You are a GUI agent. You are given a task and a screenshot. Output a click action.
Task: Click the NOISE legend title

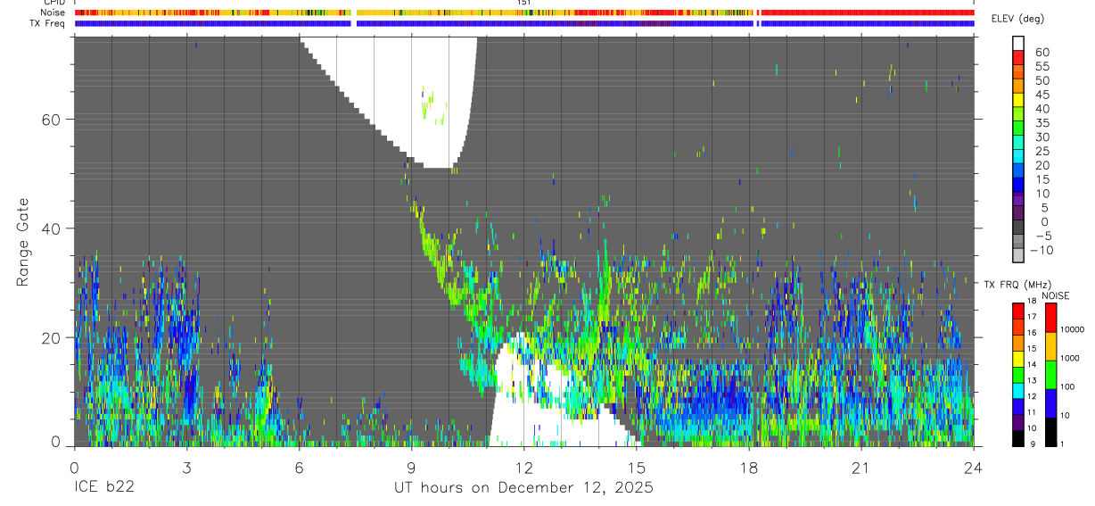pyautogui.click(x=1055, y=295)
